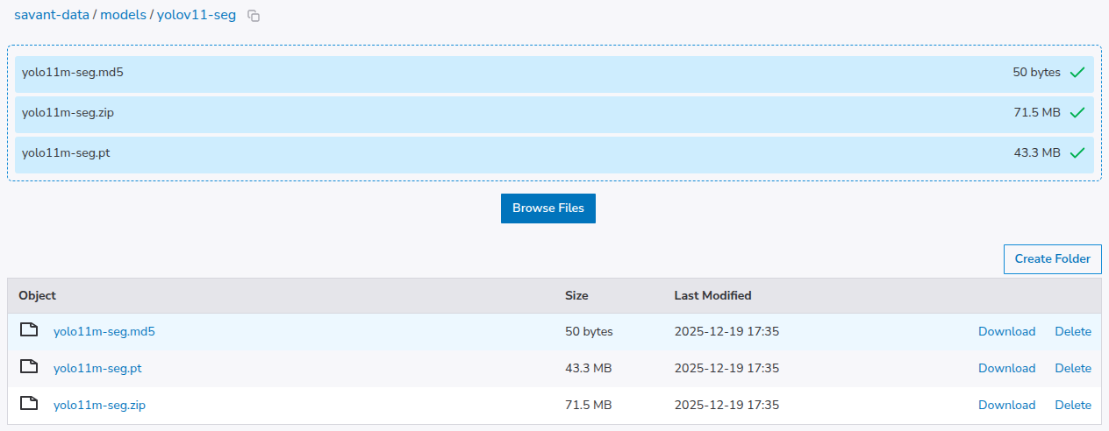The height and width of the screenshot is (431, 1109).
Task: Download the yolo11m-seg.zip file
Action: coord(1006,406)
